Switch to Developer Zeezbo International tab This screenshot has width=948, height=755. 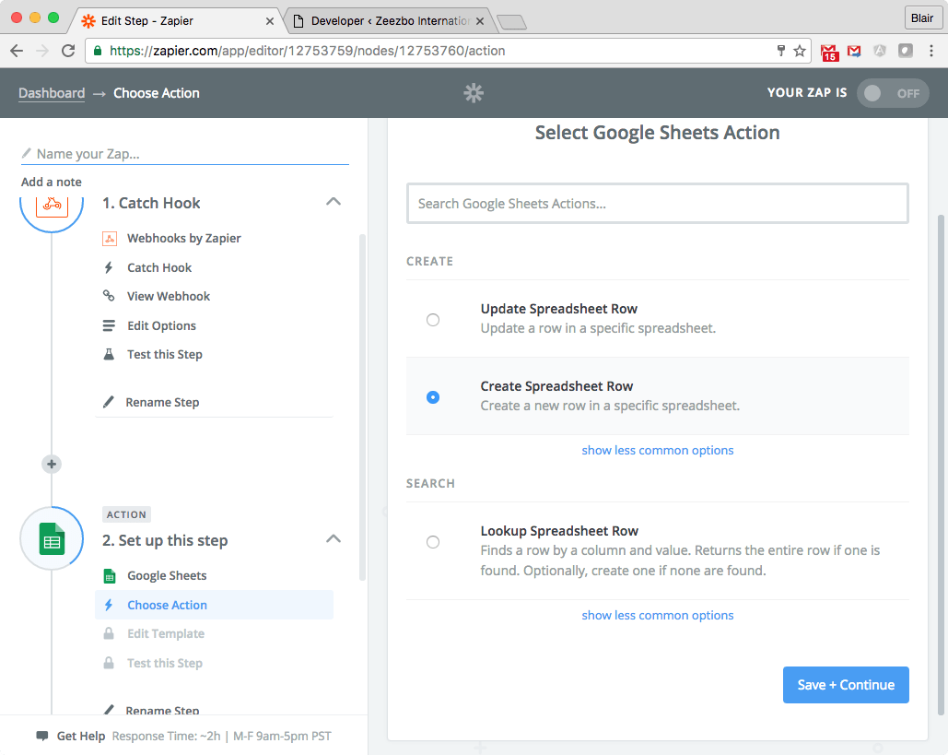[x=387, y=20]
